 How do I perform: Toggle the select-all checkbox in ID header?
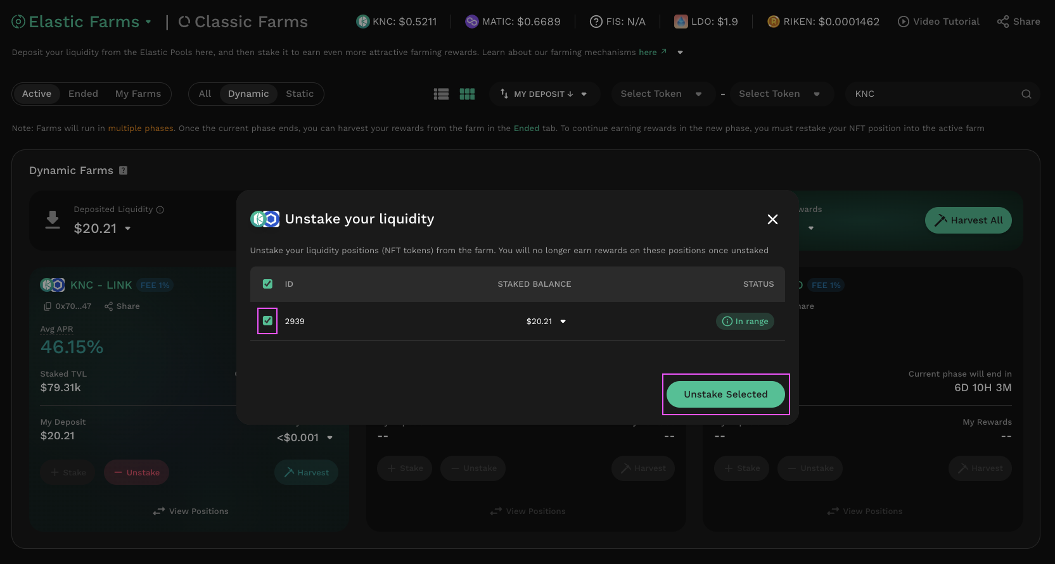[x=267, y=284]
